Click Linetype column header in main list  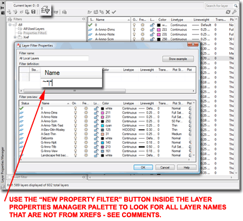click(177, 20)
